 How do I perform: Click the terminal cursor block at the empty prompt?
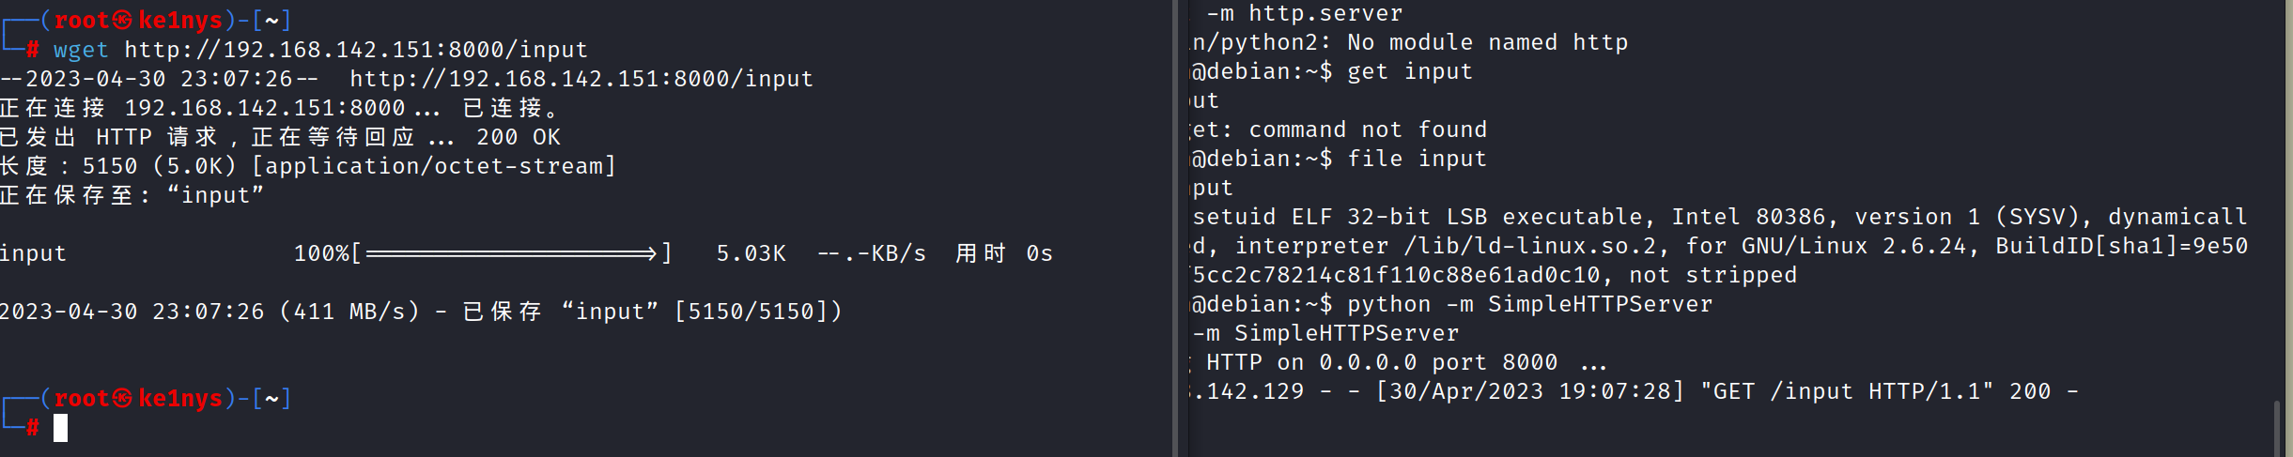[x=61, y=429]
